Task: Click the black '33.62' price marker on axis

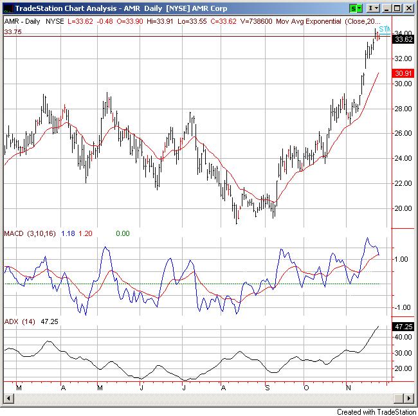Action: [x=404, y=40]
